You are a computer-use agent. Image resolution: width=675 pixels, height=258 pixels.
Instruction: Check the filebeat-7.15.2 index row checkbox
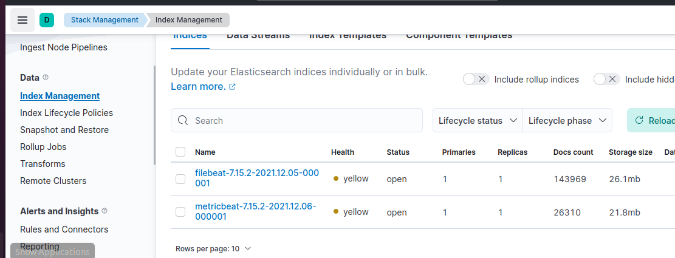[x=180, y=179]
